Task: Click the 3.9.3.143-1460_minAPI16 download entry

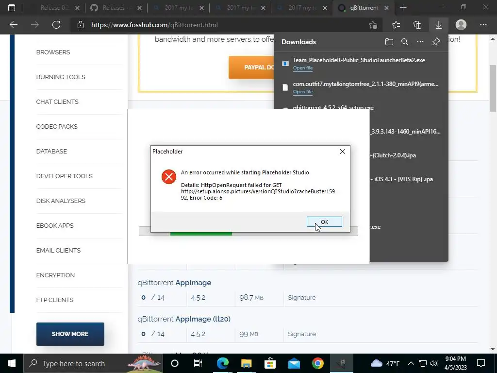Action: (405, 131)
